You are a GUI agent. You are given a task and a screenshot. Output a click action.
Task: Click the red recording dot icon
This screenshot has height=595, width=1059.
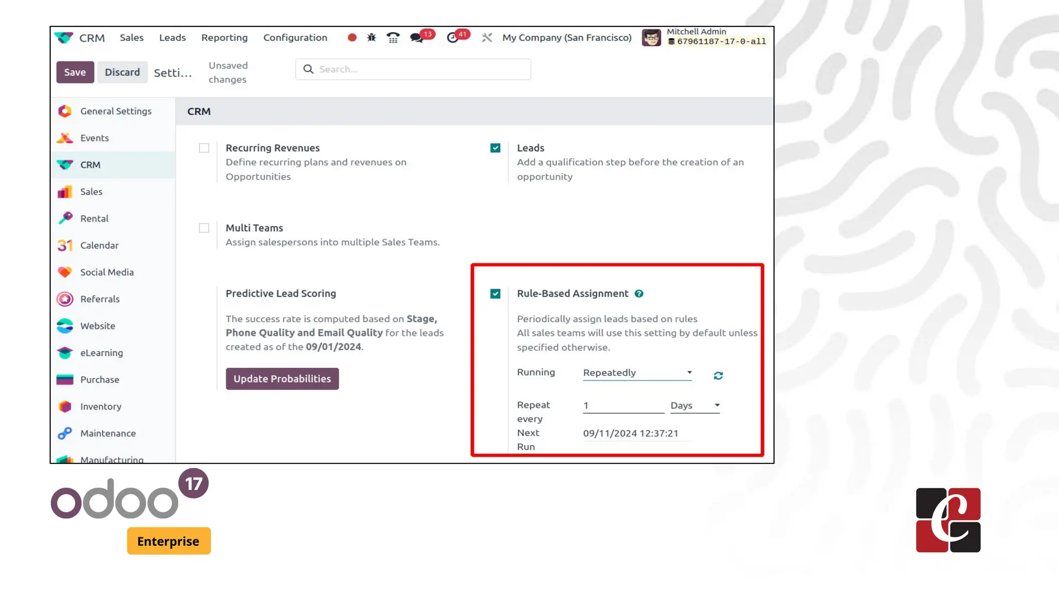pyautogui.click(x=352, y=38)
